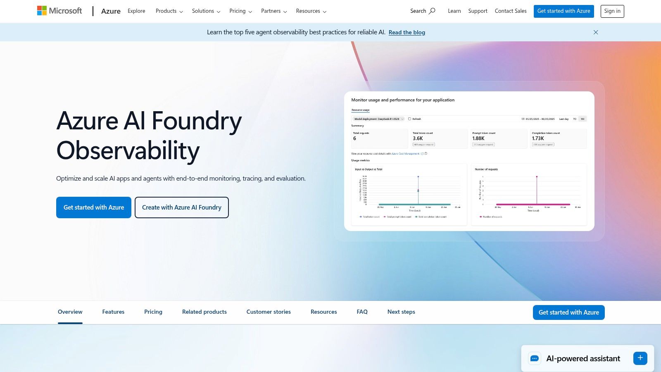Screen dimensions: 661x372
Task: Expand the AI-powered assistant plus button
Action: pos(640,358)
